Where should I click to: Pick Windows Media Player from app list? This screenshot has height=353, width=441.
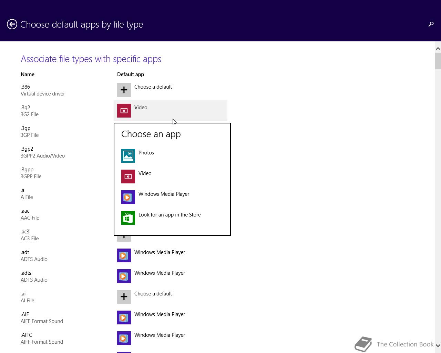click(x=172, y=197)
